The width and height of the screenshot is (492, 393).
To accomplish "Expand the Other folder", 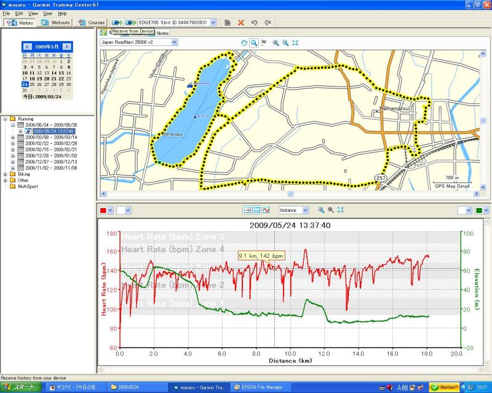I will point(5,181).
